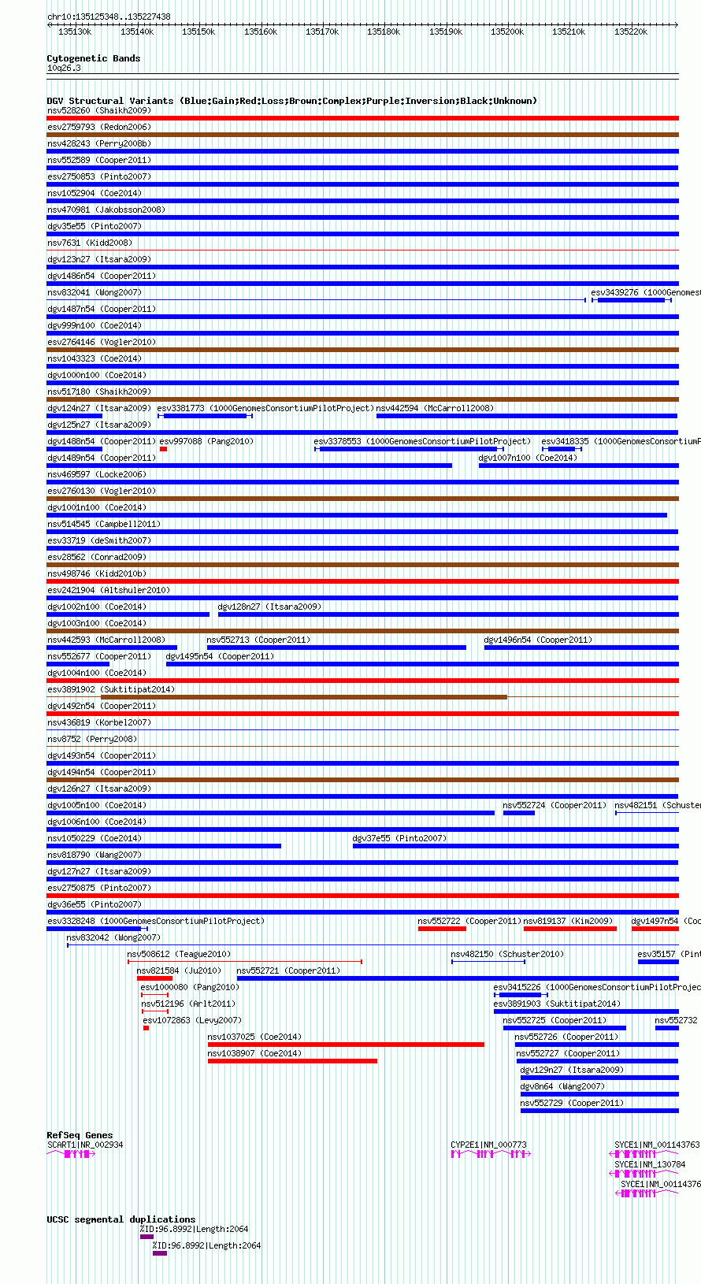Click the esv3891902 (Suktitipat2014) brown bar
Screen dimensions: 701x1284
pyautogui.click(x=304, y=697)
